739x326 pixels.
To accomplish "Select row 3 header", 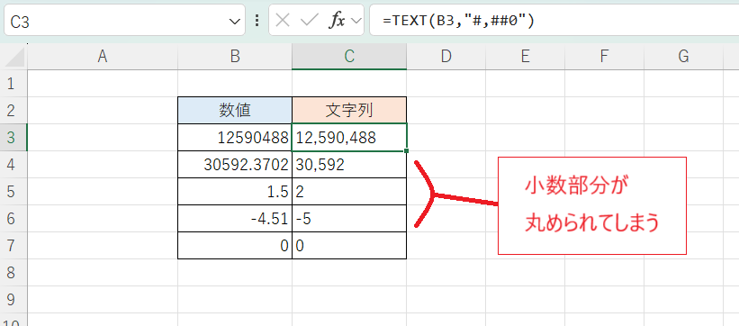I will [x=14, y=137].
